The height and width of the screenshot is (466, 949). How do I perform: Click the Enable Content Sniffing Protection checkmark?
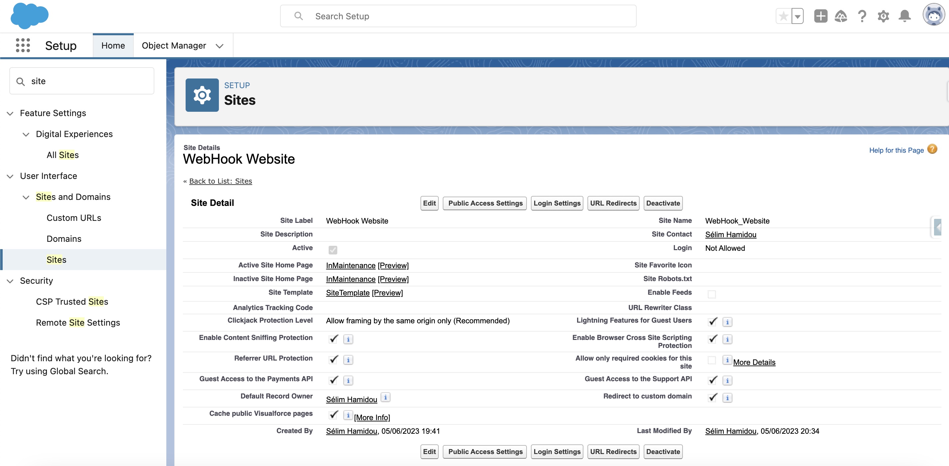pos(333,339)
